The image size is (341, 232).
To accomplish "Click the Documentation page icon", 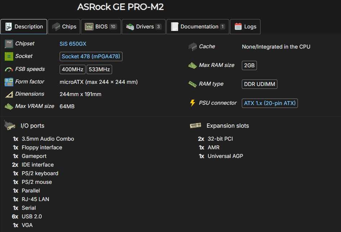I will [174, 27].
